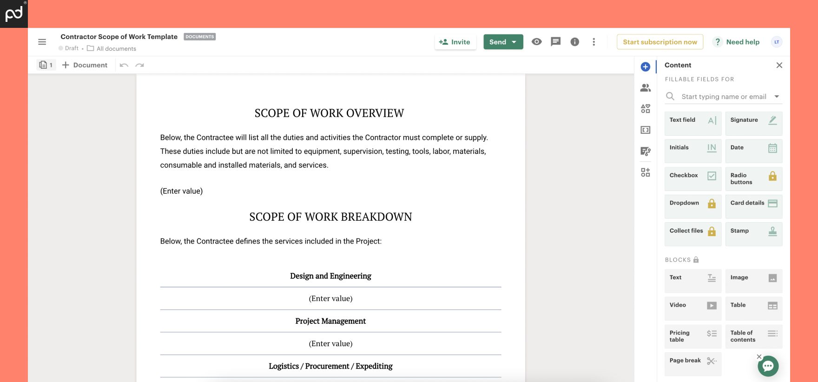
Task: Expand the recipient name dropdown arrow
Action: click(x=777, y=97)
